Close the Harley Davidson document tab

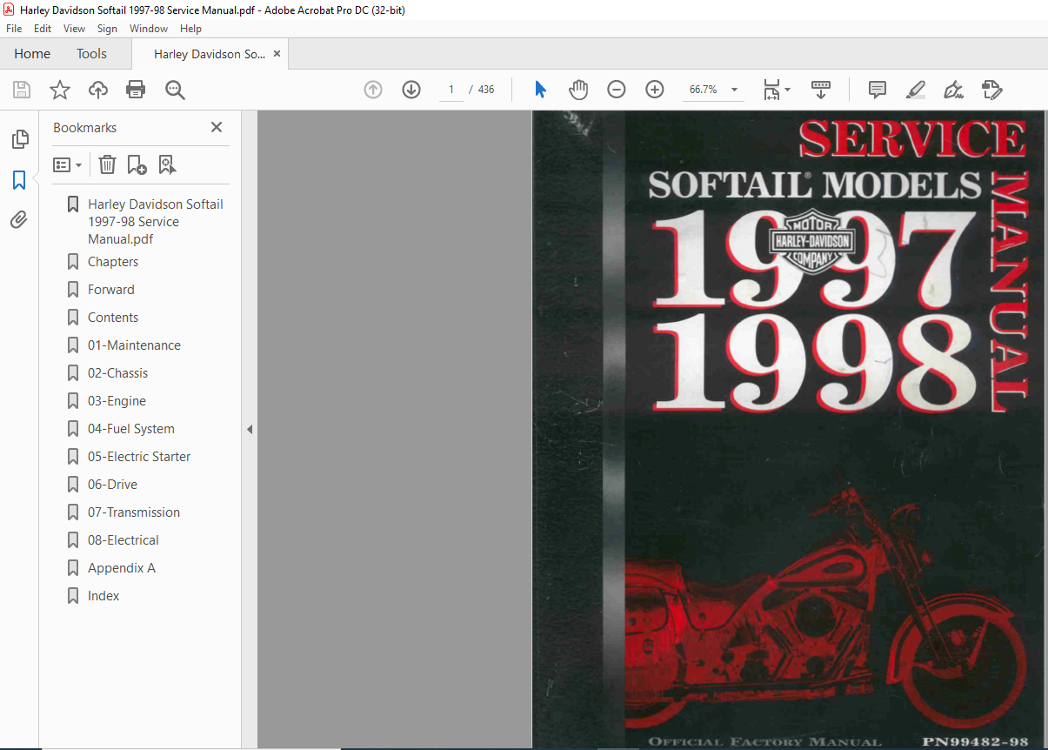click(277, 54)
